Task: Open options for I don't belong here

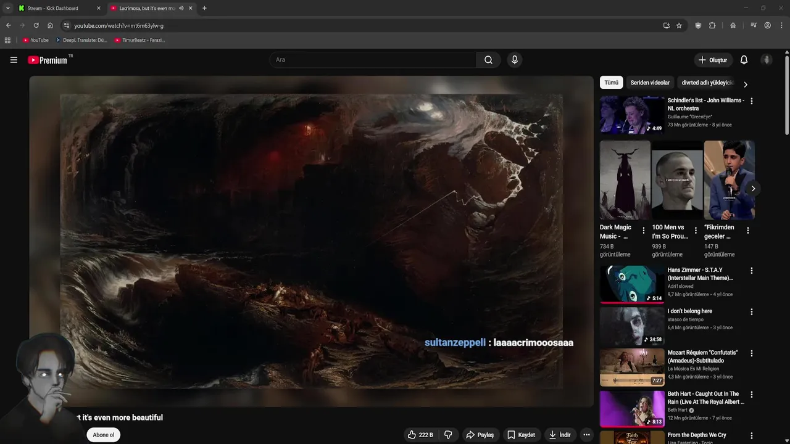Action: pos(751,312)
